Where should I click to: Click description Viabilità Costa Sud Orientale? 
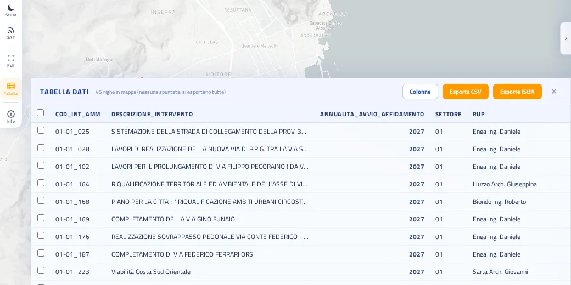click(x=151, y=272)
